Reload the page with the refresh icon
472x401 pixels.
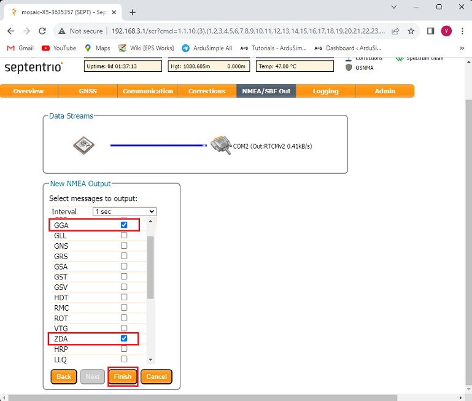coord(42,31)
